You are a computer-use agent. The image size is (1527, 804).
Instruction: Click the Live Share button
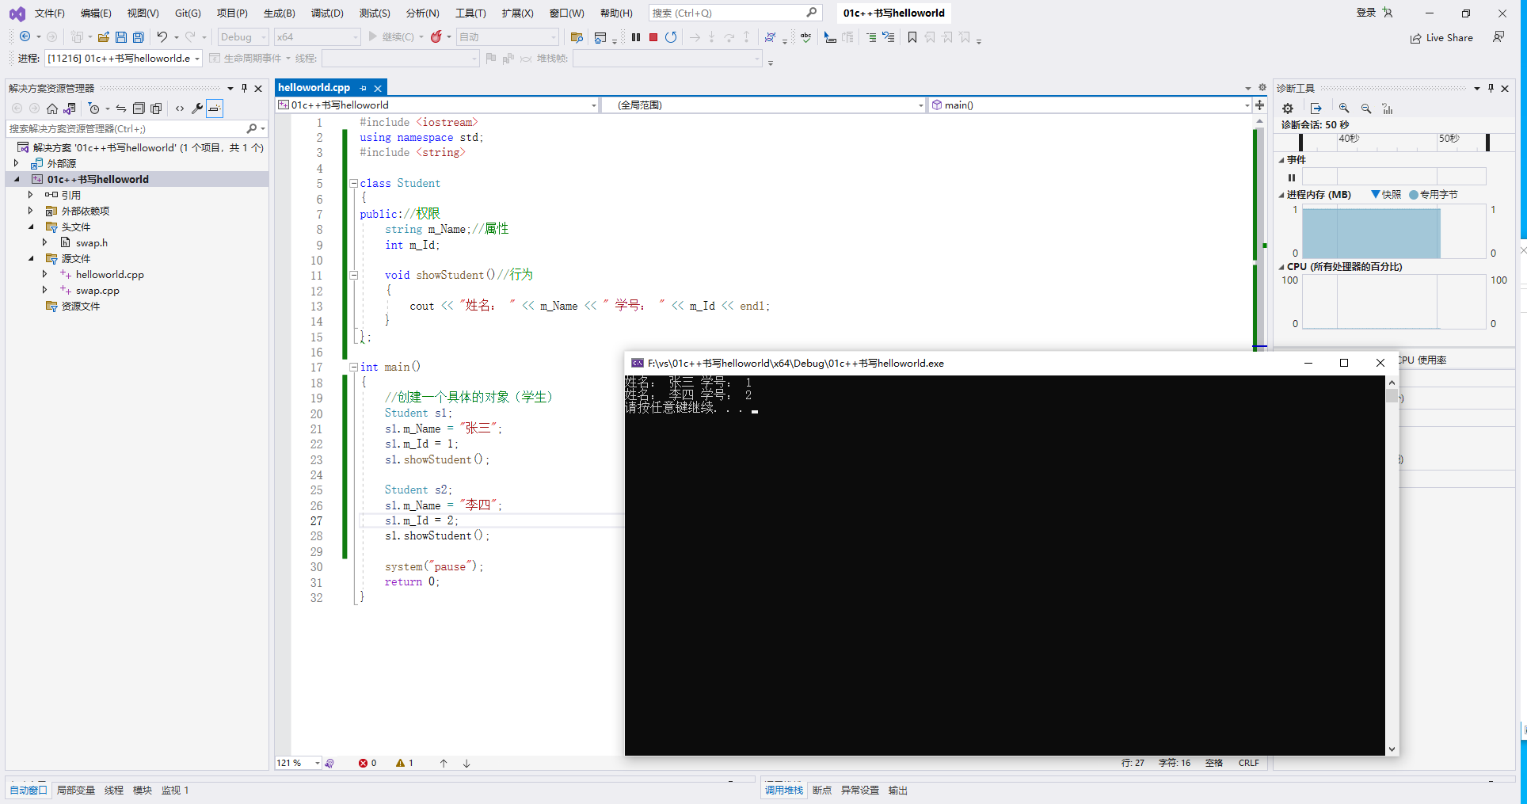pos(1441,37)
